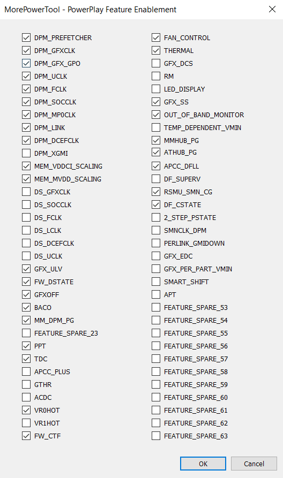Screen dimensions: 283x478
Task: Toggle MEM_VDDCI_SCALING option
Action: (26, 166)
